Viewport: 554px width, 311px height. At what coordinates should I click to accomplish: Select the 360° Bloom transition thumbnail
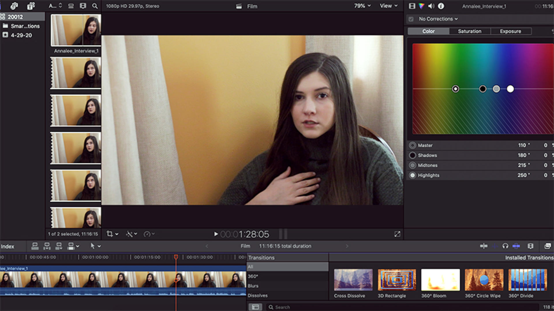[440, 280]
